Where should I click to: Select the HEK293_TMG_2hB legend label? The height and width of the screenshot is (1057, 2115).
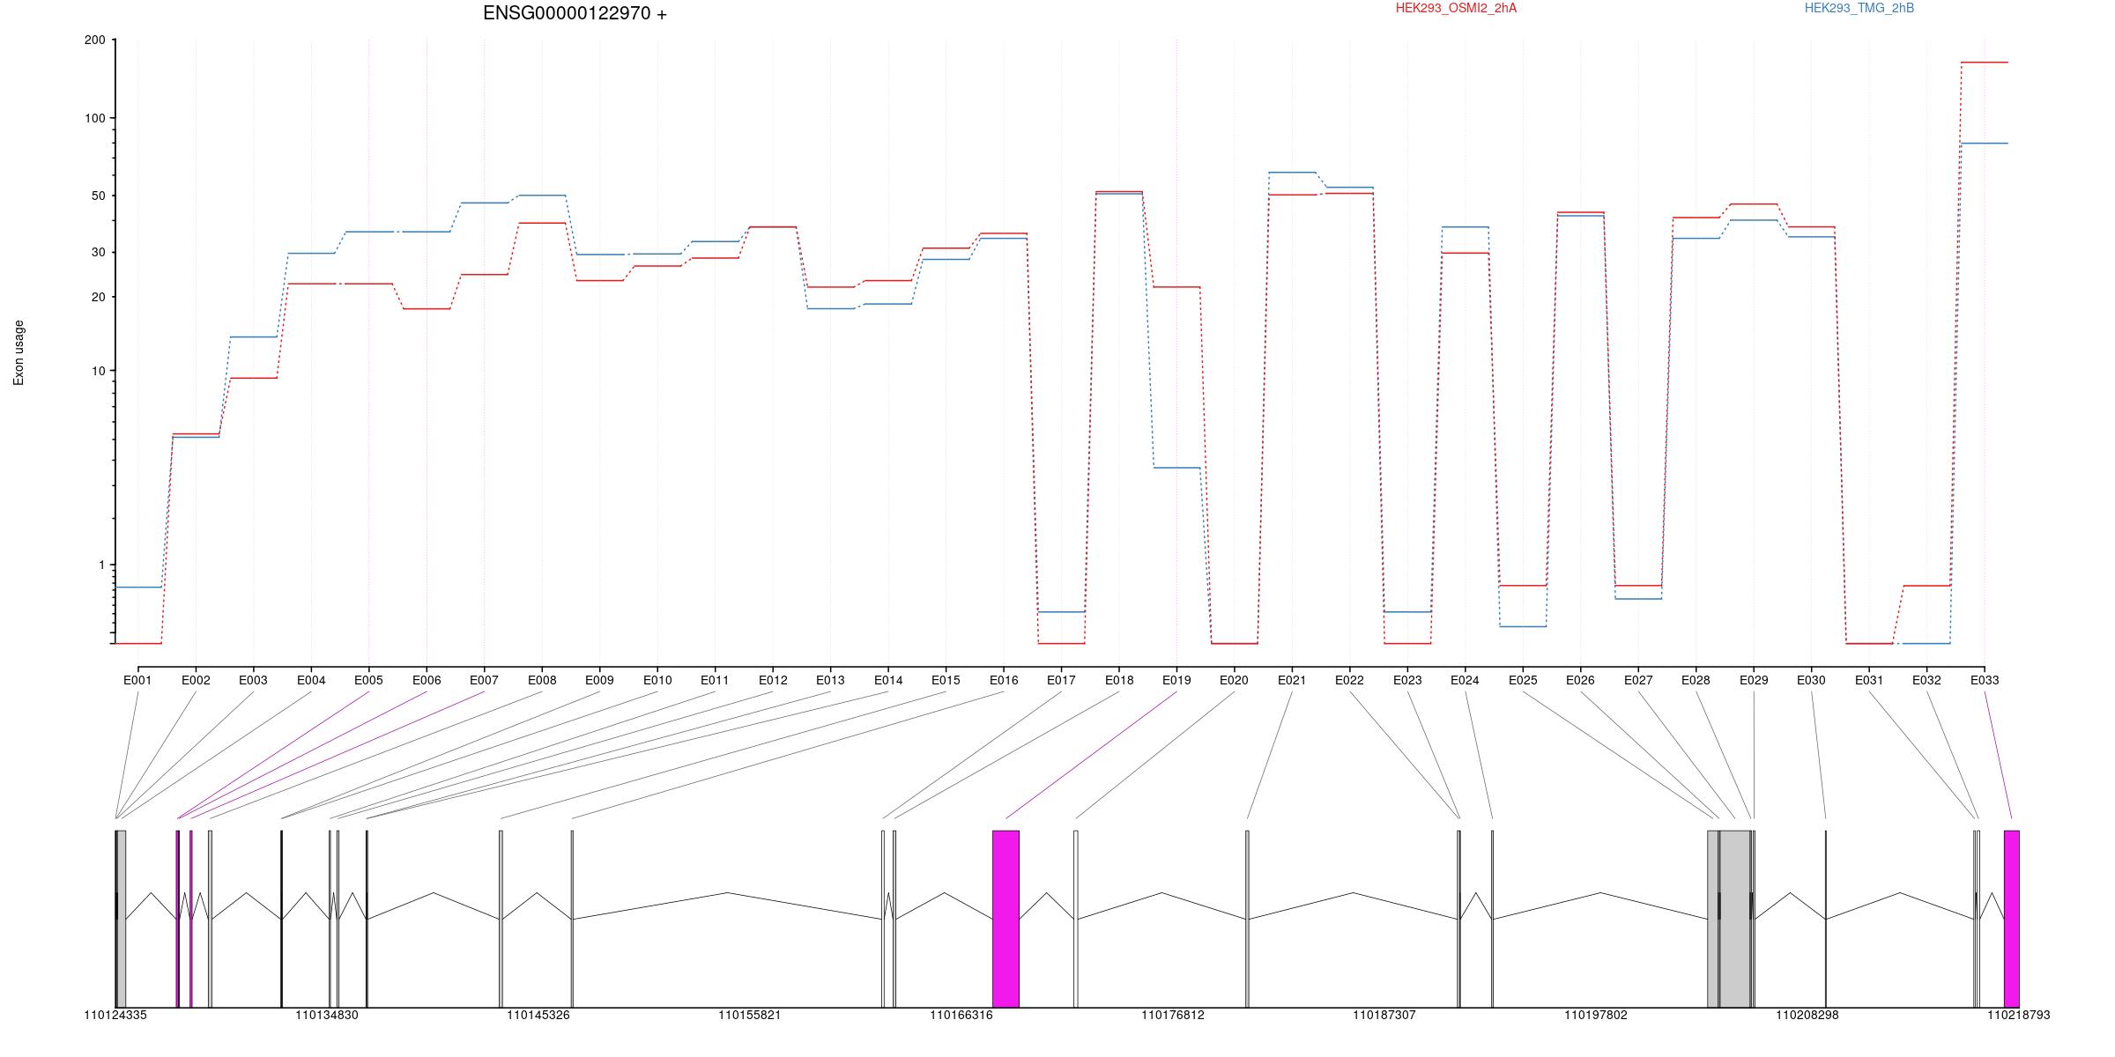click(x=1859, y=8)
